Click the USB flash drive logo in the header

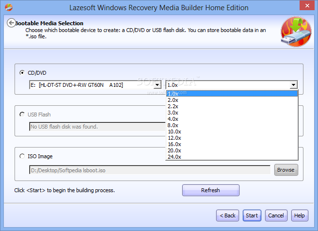coord(296,32)
